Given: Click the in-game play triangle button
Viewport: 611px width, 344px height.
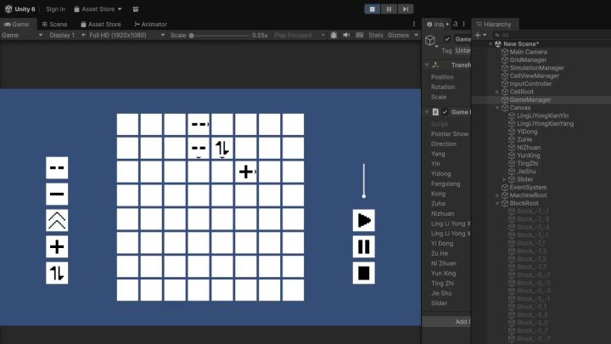Looking at the screenshot, I should [x=363, y=220].
